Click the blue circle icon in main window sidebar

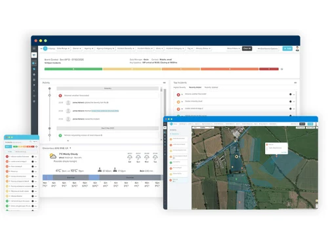coord(33,63)
